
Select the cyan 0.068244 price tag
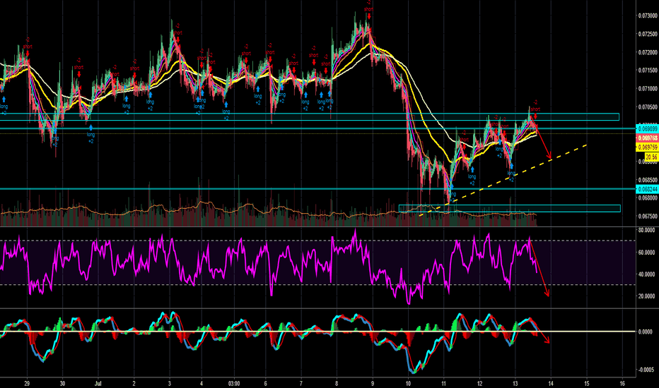point(647,189)
